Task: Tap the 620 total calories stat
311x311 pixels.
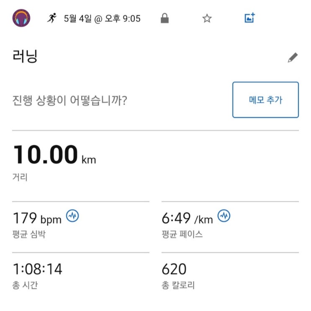Action: [x=174, y=269]
